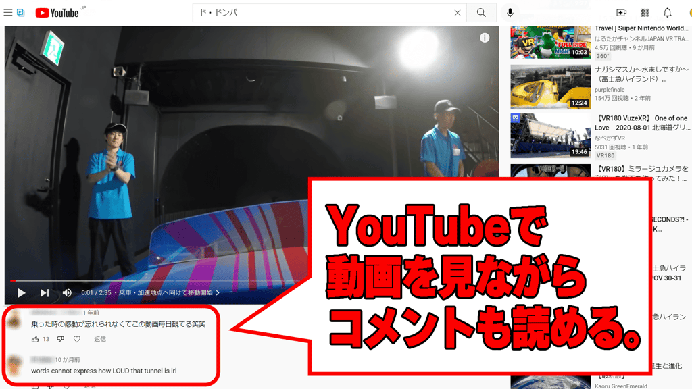Open VR180 VuzeXR One of one Love title
Viewport: 692px width, 389px height.
642,123
